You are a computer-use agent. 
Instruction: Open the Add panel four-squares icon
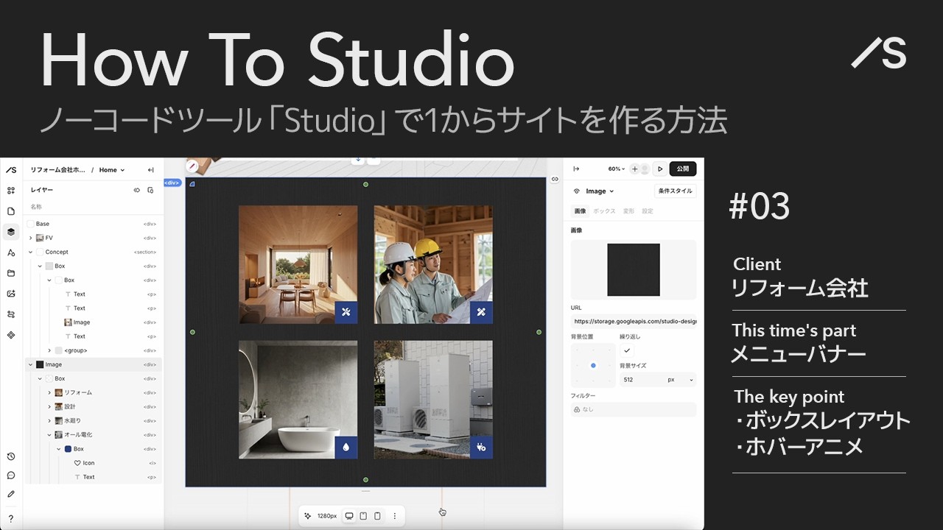(x=11, y=191)
